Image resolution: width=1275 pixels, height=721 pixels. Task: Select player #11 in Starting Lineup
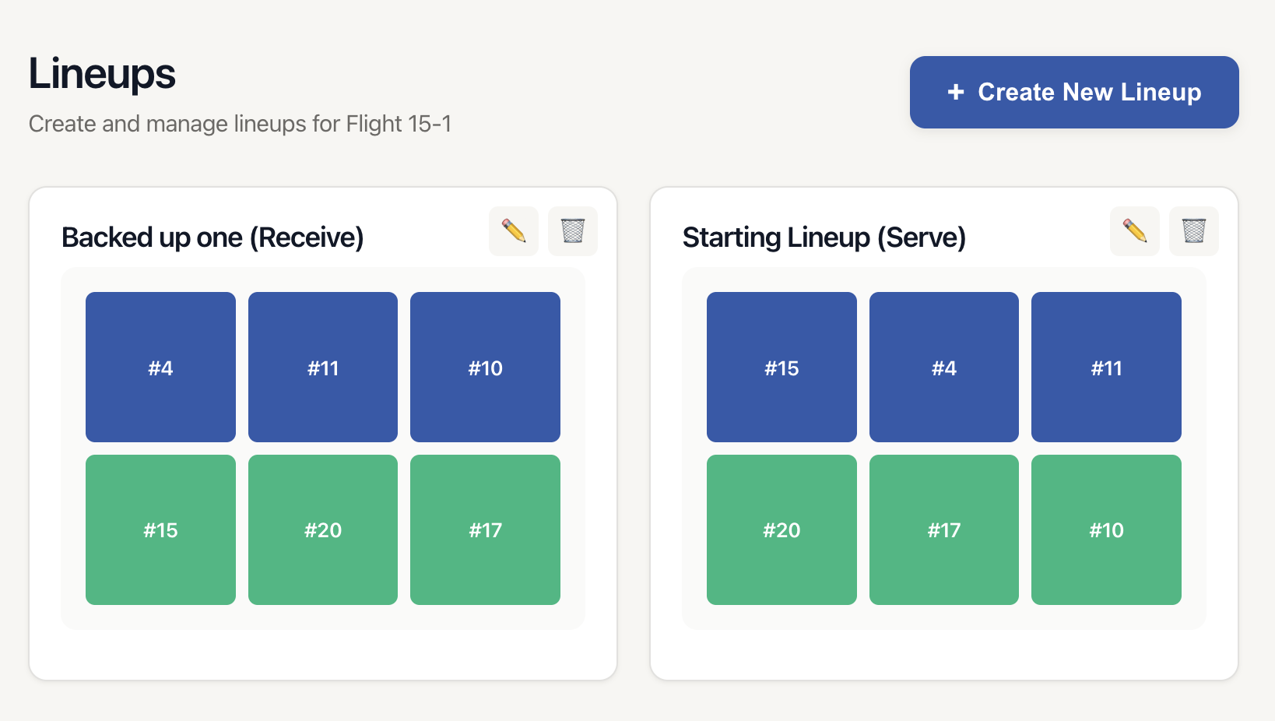click(x=1105, y=367)
